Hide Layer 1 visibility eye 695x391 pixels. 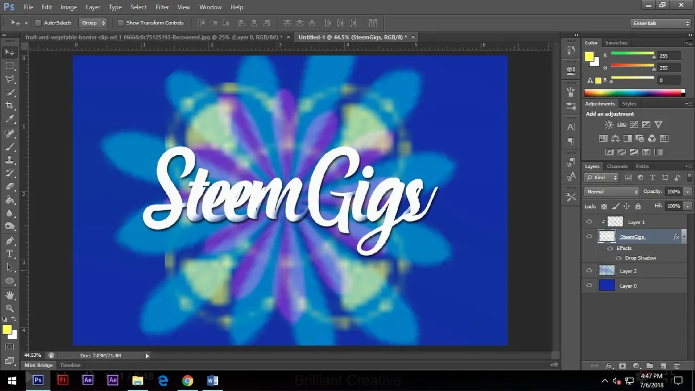coord(589,222)
